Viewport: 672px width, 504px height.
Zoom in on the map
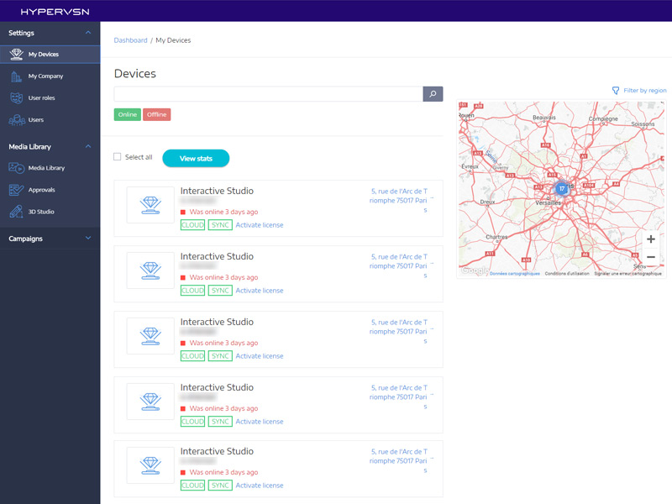click(650, 239)
